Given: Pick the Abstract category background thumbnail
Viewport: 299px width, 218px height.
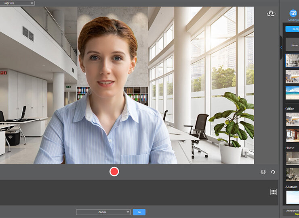Looking at the screenshot, I should click(x=292, y=197).
